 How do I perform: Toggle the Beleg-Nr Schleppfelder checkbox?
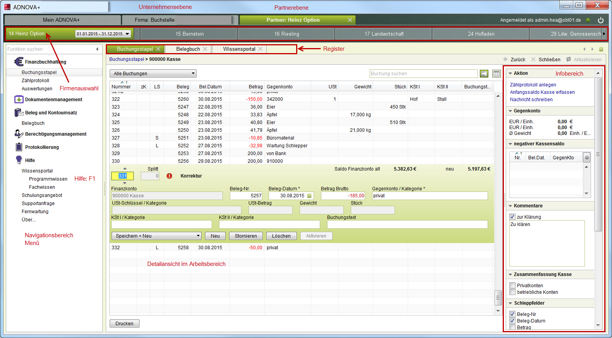[512, 314]
